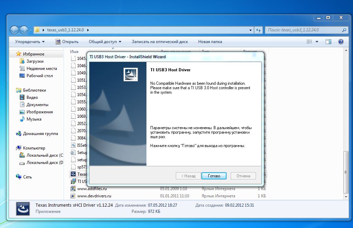Go back with the Explorer Back arrow
The width and height of the screenshot is (353, 228).
point(15,30)
